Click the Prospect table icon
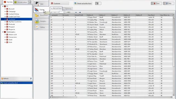Viewport: 176px width, 99px height. (7, 27)
